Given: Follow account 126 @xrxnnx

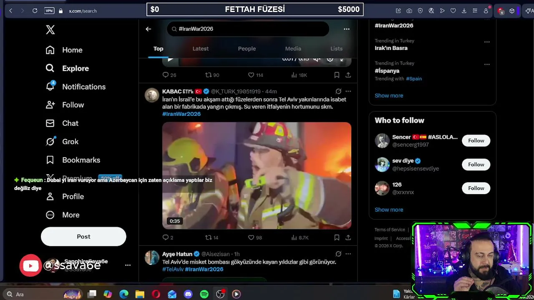Looking at the screenshot, I should [x=476, y=188].
